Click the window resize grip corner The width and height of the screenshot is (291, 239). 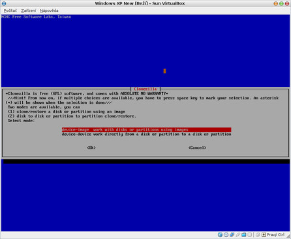point(288,236)
